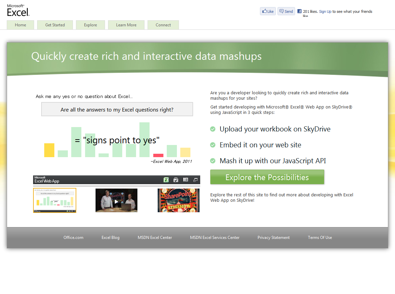Click the "201 likes" count text

[x=310, y=11]
